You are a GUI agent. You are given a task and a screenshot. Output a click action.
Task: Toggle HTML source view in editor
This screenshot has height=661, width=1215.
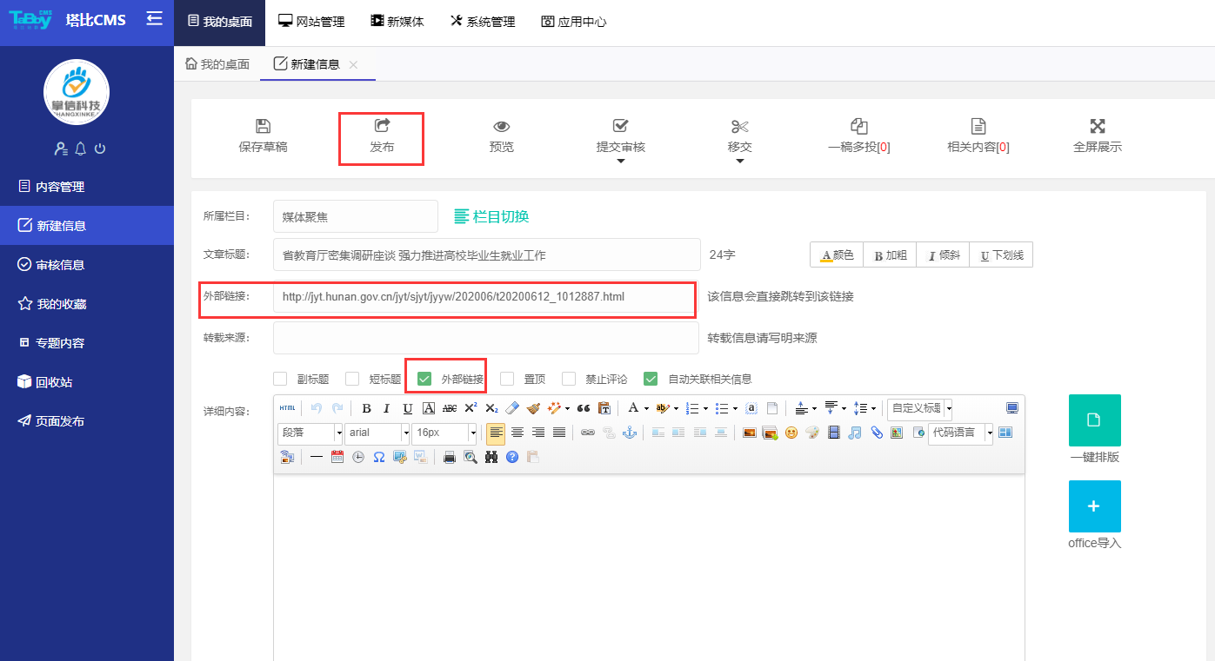(287, 408)
